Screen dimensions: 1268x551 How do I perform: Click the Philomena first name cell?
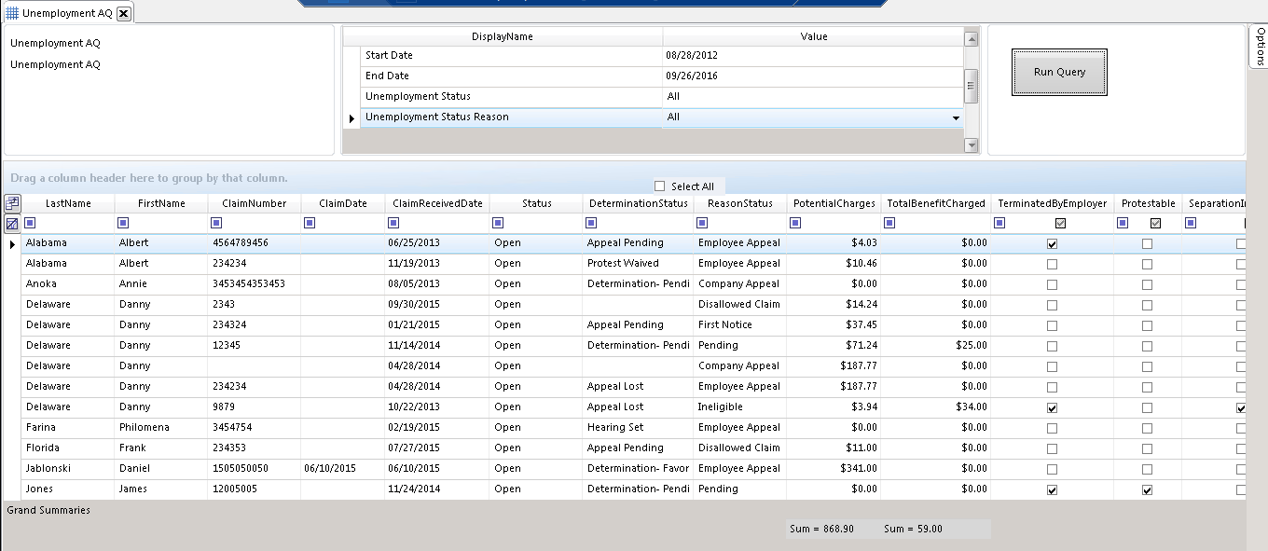coord(161,428)
